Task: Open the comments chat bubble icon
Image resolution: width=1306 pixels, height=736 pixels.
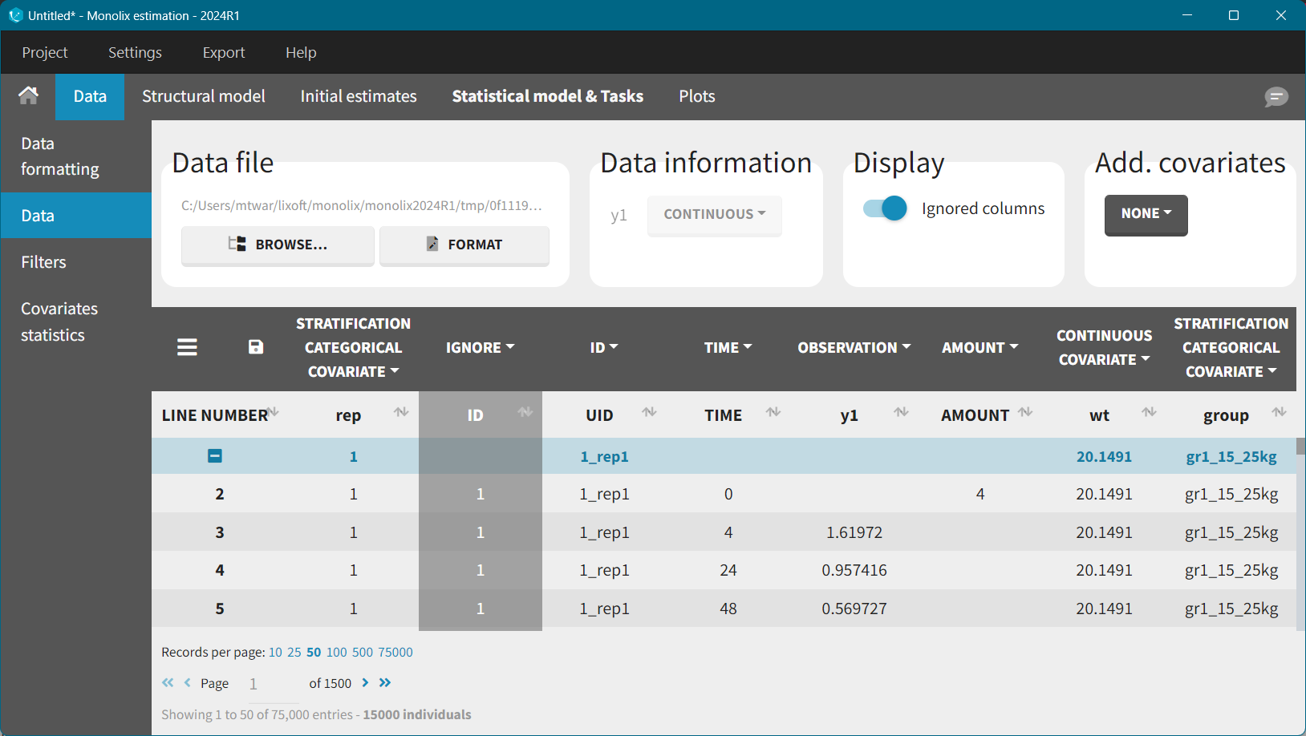Action: point(1276,97)
